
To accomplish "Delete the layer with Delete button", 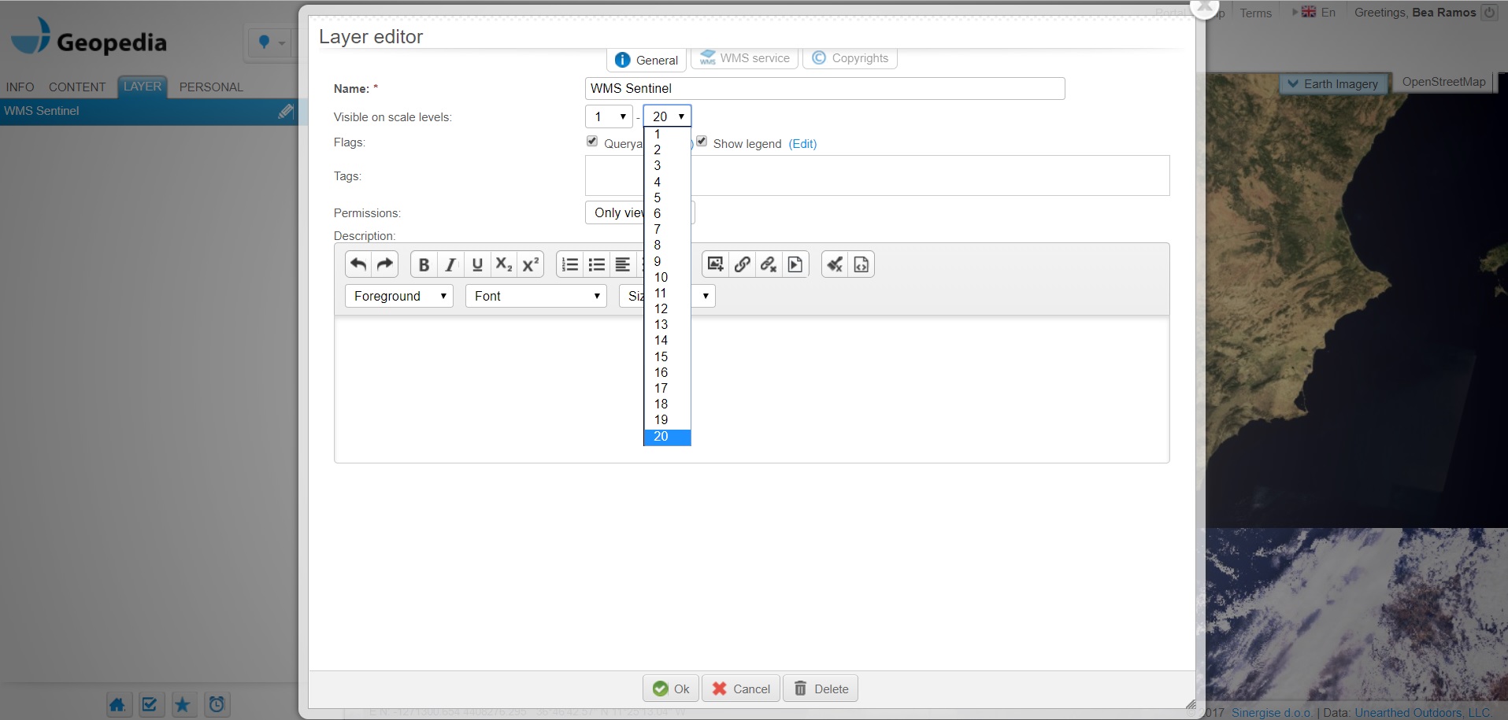I will [x=821, y=689].
